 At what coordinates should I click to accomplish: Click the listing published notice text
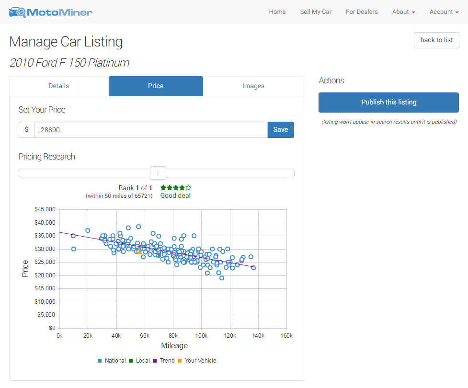point(389,122)
